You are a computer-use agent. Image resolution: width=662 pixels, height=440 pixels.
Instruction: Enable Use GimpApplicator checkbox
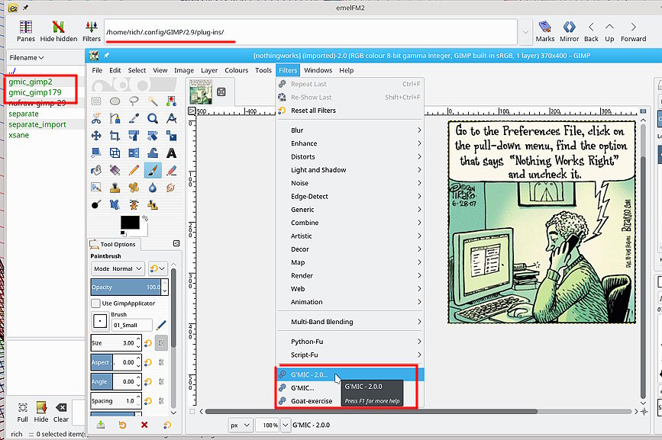click(x=96, y=303)
